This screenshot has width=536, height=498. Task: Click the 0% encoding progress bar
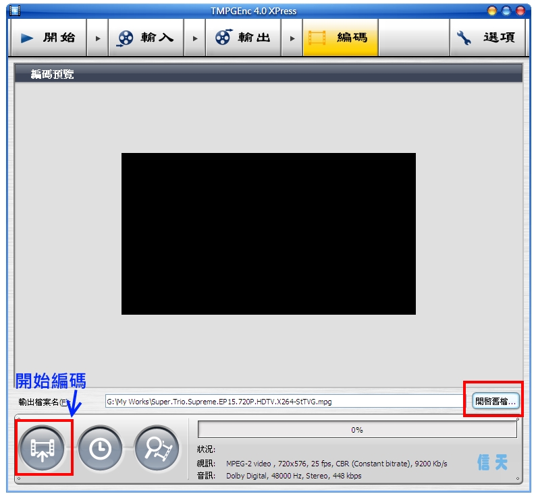pyautogui.click(x=357, y=429)
